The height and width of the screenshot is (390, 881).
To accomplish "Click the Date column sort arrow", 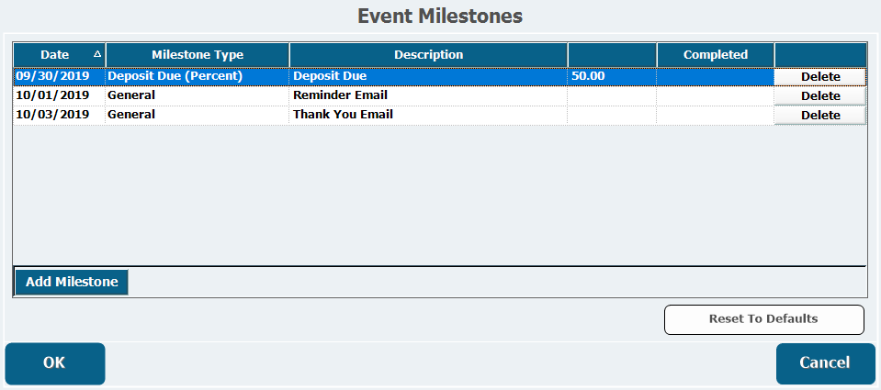I will pyautogui.click(x=97, y=55).
